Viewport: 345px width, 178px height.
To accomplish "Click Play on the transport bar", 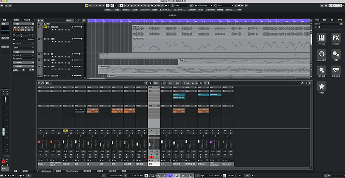I will (x=183, y=175).
